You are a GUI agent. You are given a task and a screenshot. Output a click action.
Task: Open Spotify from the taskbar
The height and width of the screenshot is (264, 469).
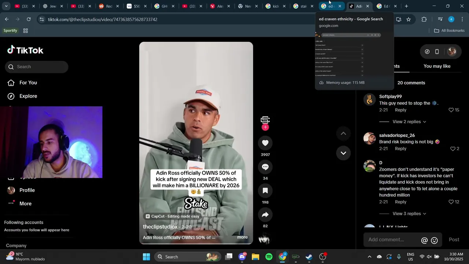click(269, 257)
